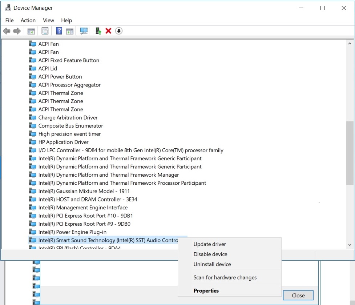Image resolution: width=355 pixels, height=305 pixels.
Task: Click the vertical scrollbar thumb
Action: pos(350,153)
